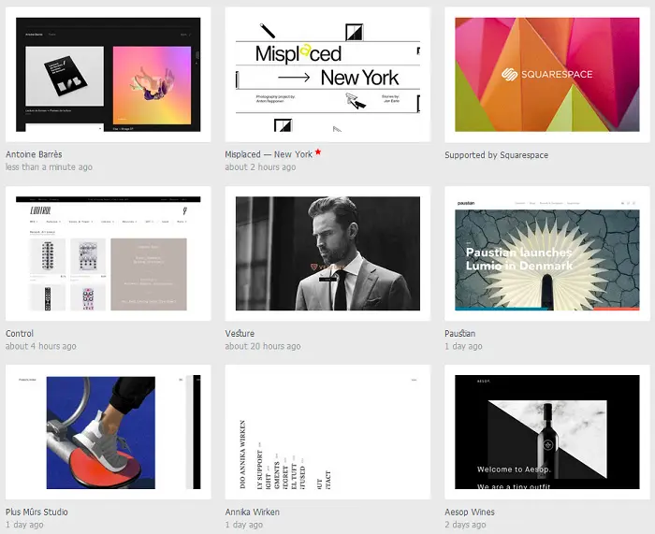
Task: Click 'about 2 hours ago' timestamp
Action: tap(260, 167)
